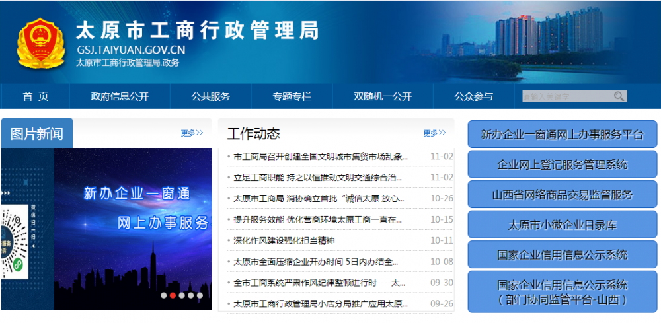Screen dimensions: 661x323
Task: Open the 首页 navigation menu item
Action: [x=35, y=96]
